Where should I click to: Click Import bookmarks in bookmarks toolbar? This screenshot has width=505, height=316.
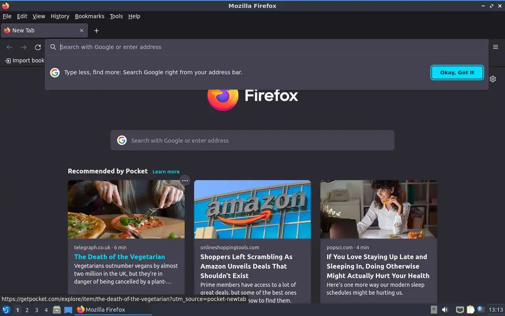(x=24, y=60)
